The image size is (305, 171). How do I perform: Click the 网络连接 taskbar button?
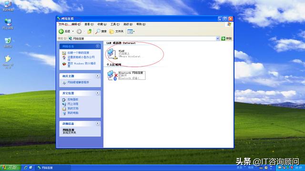tap(53, 168)
